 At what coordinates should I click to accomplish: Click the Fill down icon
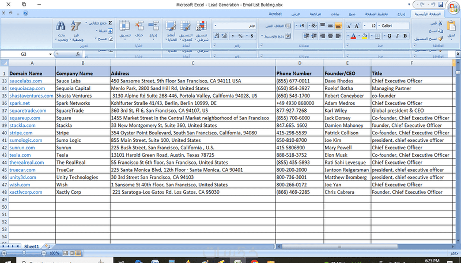click(110, 31)
